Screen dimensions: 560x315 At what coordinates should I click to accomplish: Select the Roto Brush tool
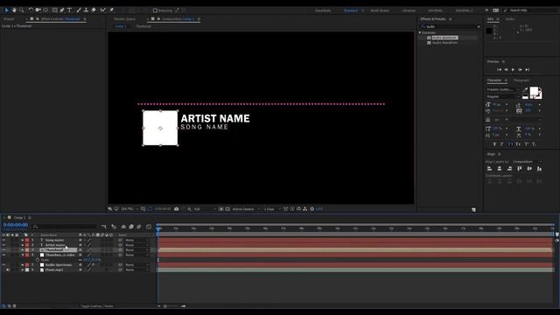pyautogui.click(x=103, y=10)
